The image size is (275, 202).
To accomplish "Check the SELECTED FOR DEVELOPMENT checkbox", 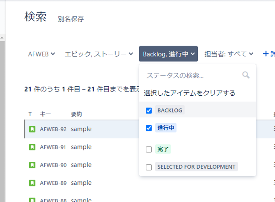I will [149, 167].
